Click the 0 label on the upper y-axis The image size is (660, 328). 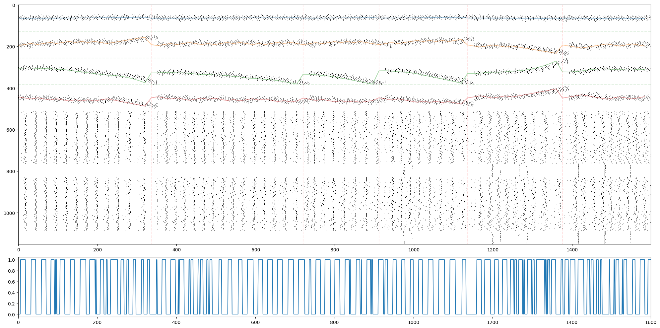[14, 5]
